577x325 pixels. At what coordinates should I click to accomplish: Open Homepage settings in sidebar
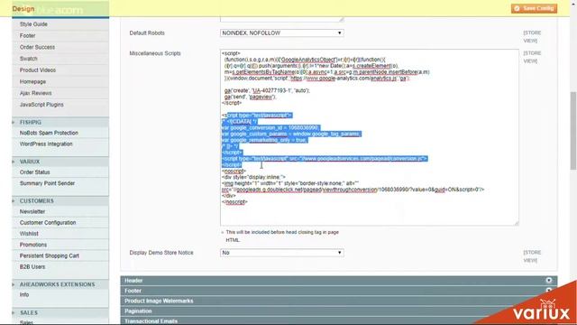[32, 82]
